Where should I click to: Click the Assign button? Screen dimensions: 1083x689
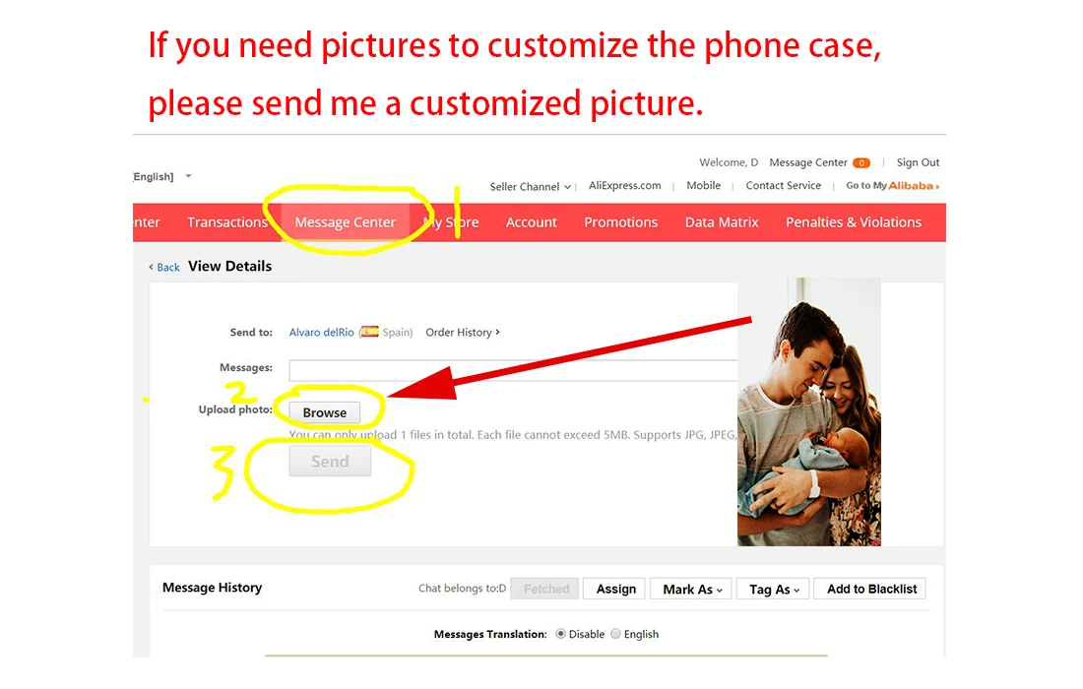click(x=615, y=589)
